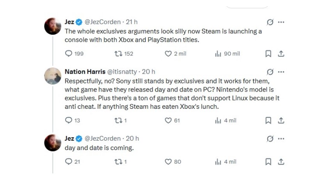The height and width of the screenshot is (189, 329).
Task: Share Jez's first tweet
Action: click(x=281, y=54)
